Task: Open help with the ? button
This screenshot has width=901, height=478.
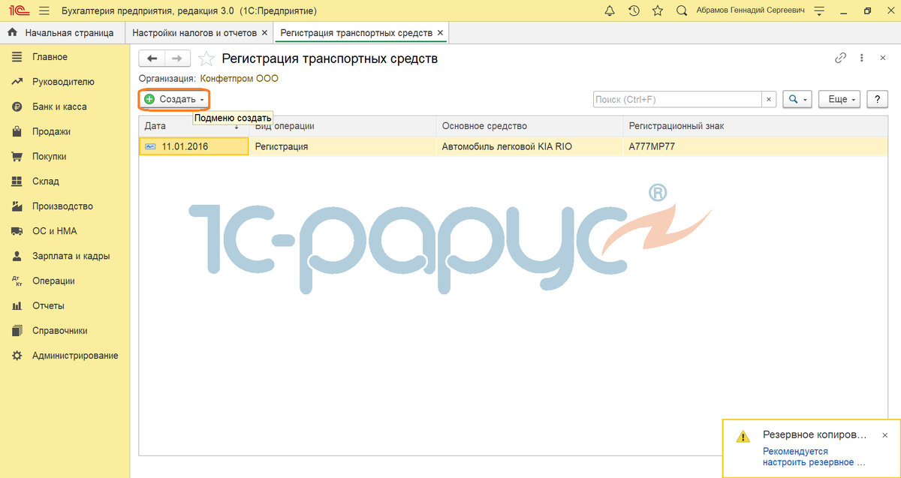Action: click(877, 99)
